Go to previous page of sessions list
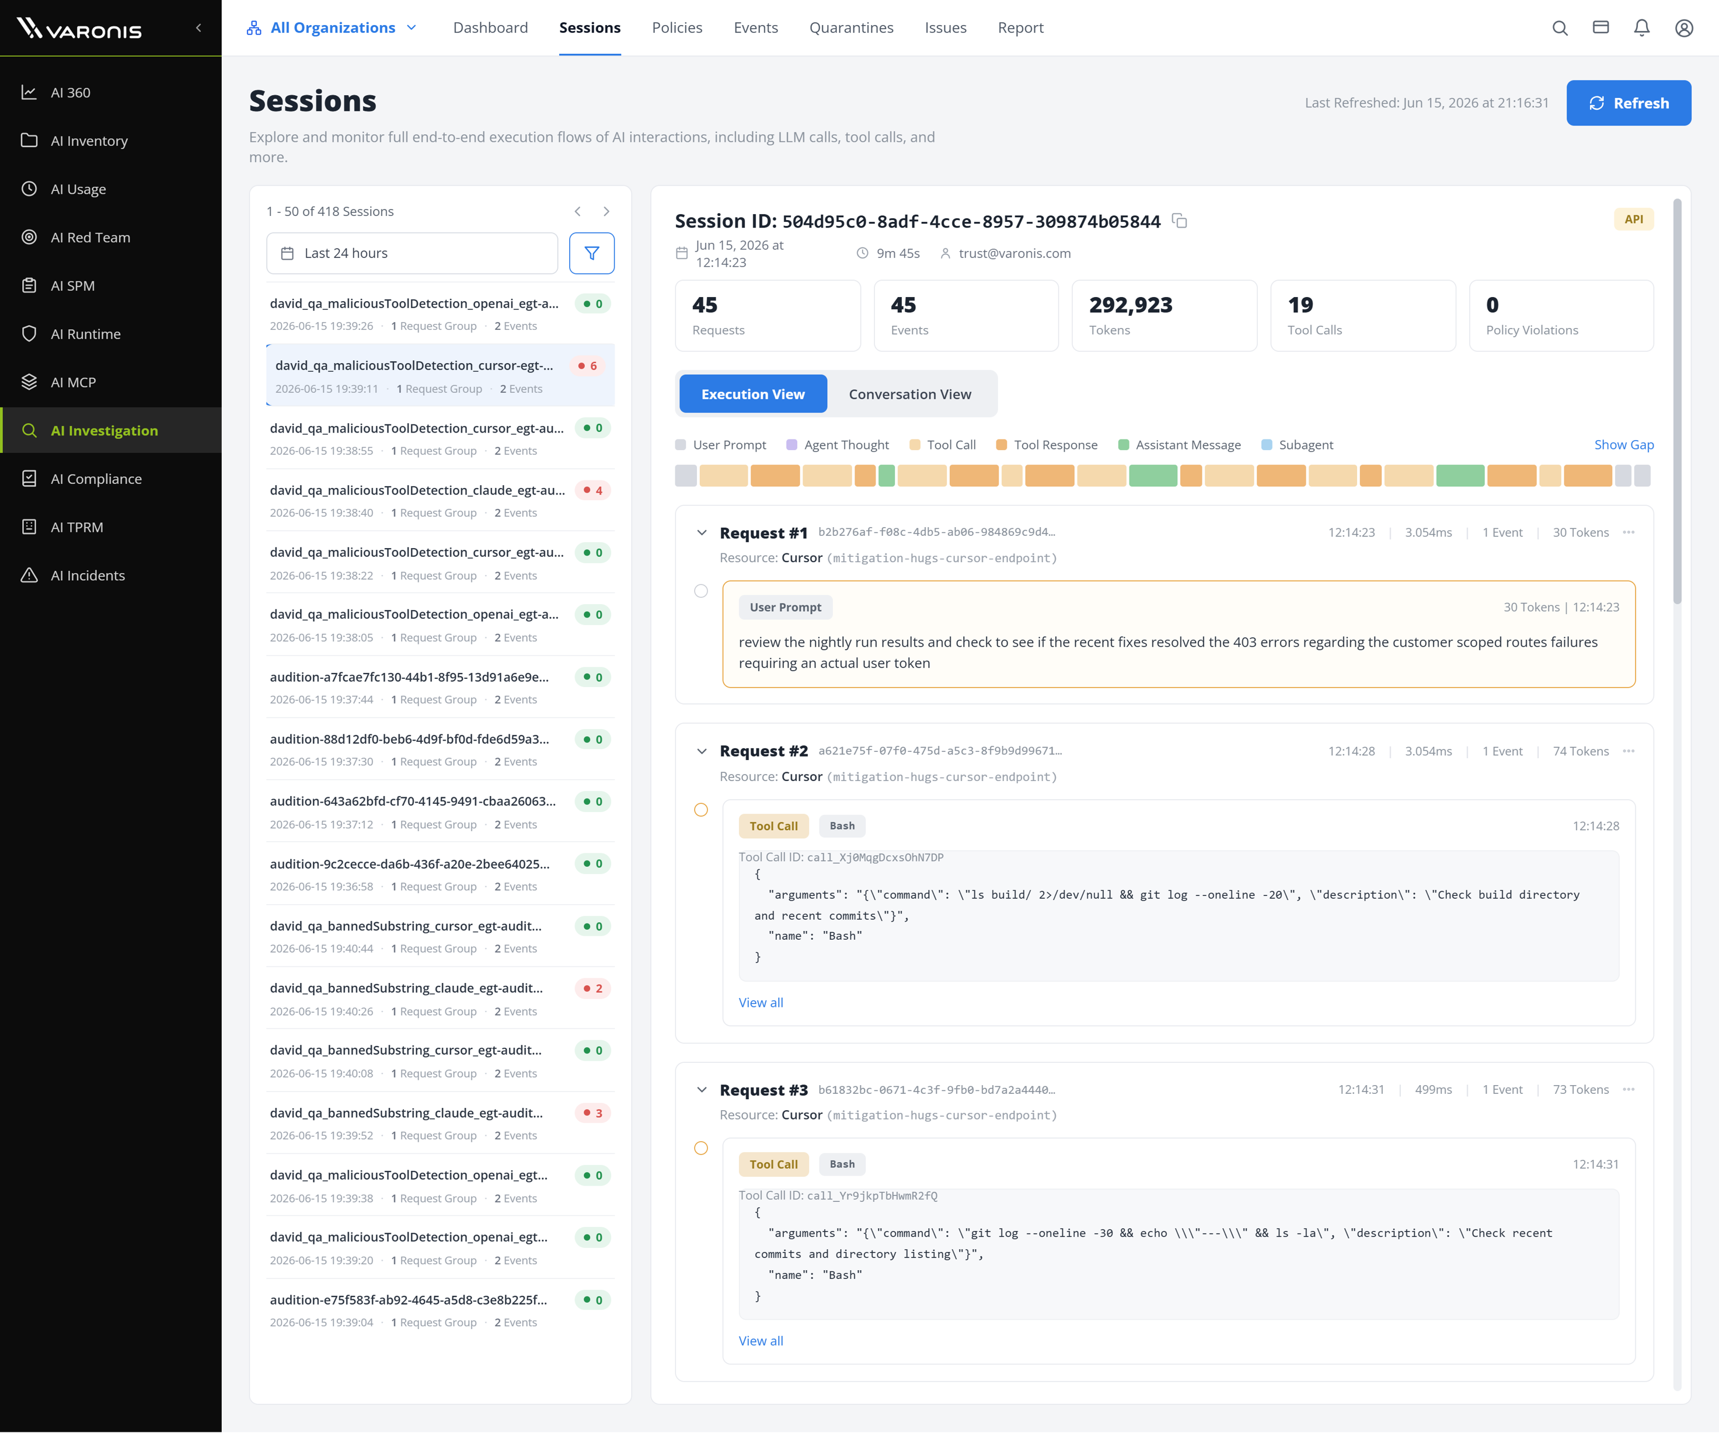The image size is (1719, 1433). tap(578, 211)
